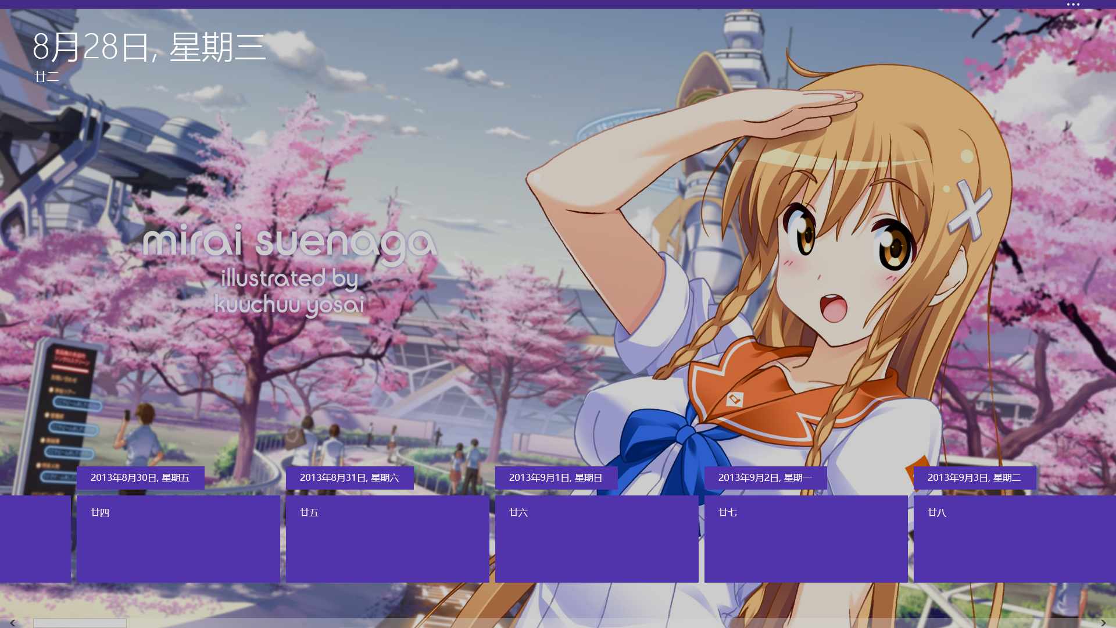Open the three-dots more options menu

(1073, 4)
